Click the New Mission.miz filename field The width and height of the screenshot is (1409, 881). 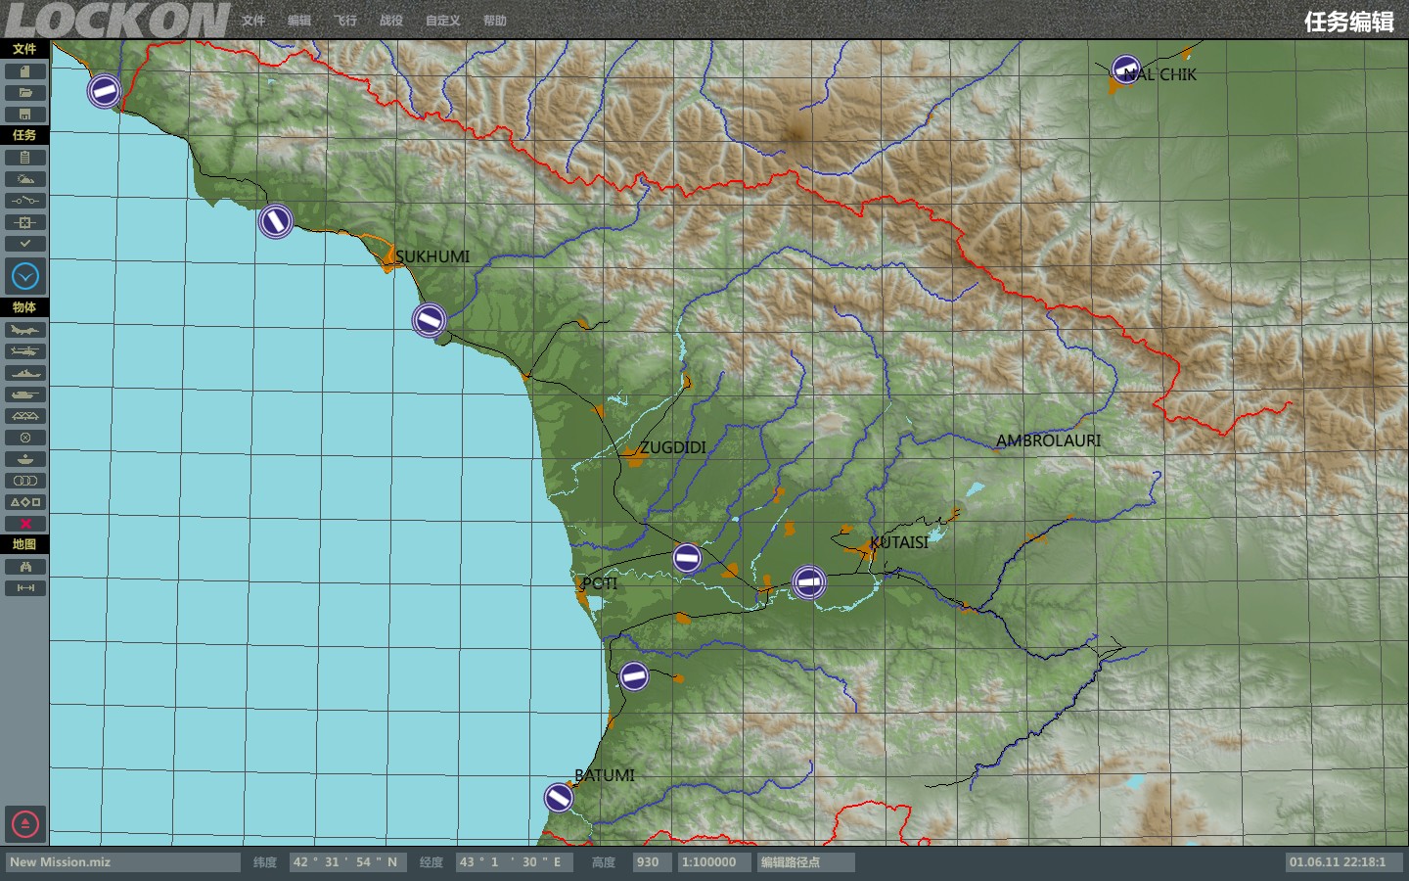pos(123,862)
